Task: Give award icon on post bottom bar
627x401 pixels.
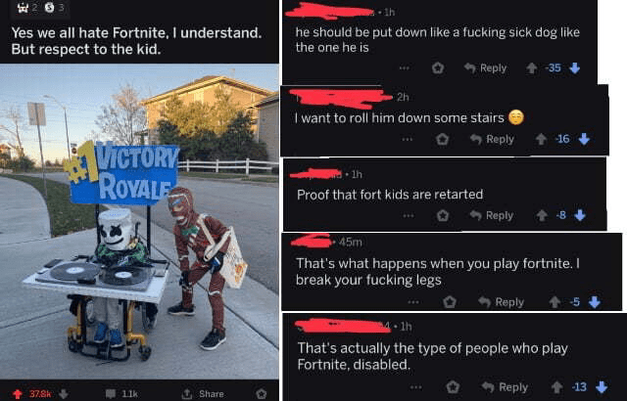Action: [x=262, y=394]
